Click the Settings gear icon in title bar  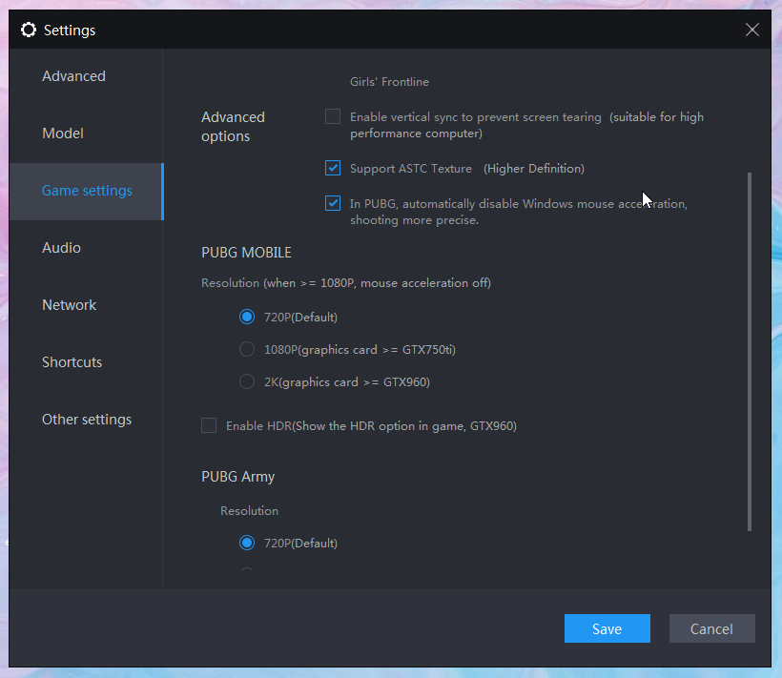click(x=29, y=30)
